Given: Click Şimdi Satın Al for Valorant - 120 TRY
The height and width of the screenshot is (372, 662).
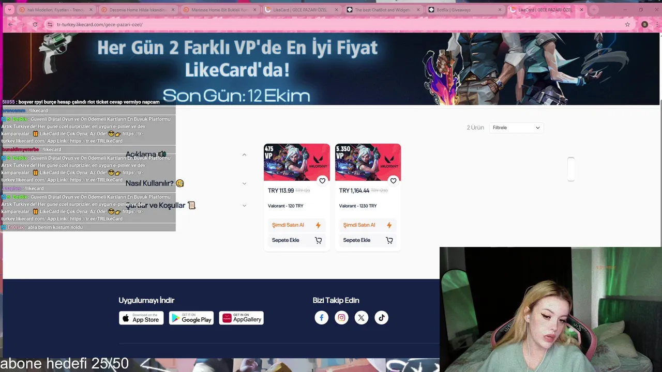Looking at the screenshot, I should click(x=297, y=225).
